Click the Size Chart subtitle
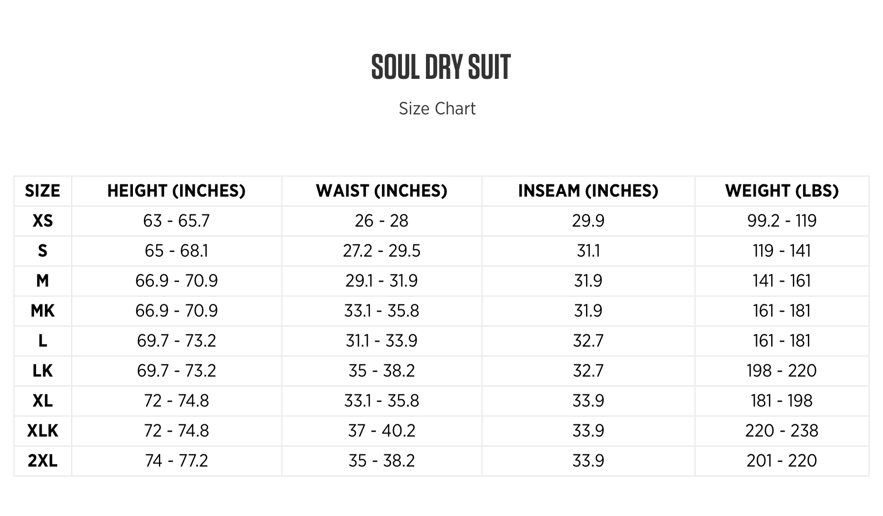Image resolution: width=883 pixels, height=516 pixels. coord(437,108)
